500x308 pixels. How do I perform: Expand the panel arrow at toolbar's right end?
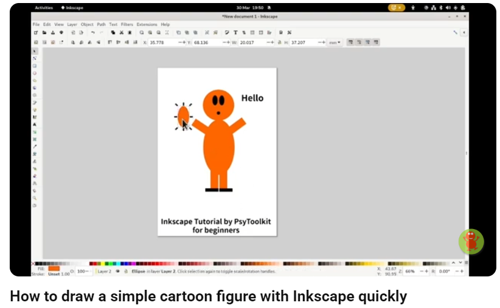(464, 32)
